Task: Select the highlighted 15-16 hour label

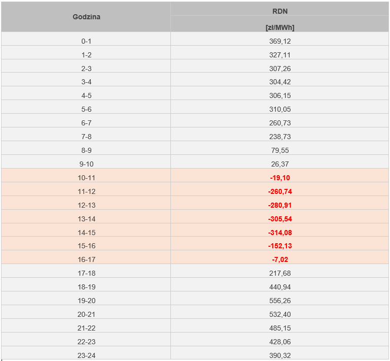Action: click(x=86, y=246)
